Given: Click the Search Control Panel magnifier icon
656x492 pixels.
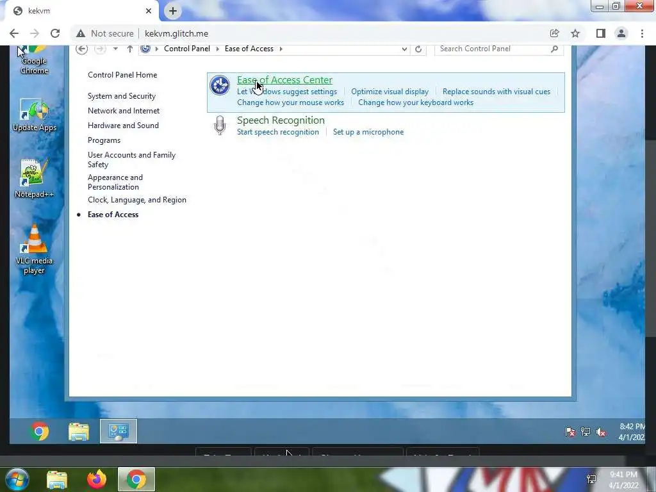Looking at the screenshot, I should click(554, 49).
